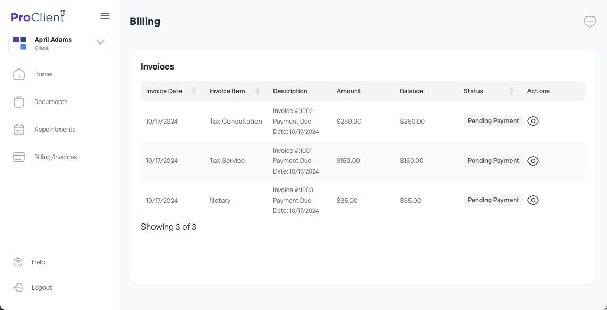Click the Help question mark icon

(18, 262)
